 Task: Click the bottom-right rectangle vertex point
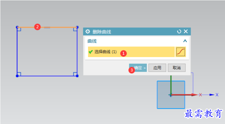click(77, 76)
